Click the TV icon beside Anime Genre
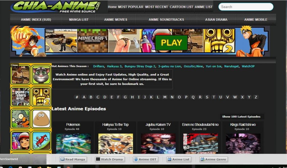Image resolution: width=287 pixels, height=168 pixels. pos(202,159)
